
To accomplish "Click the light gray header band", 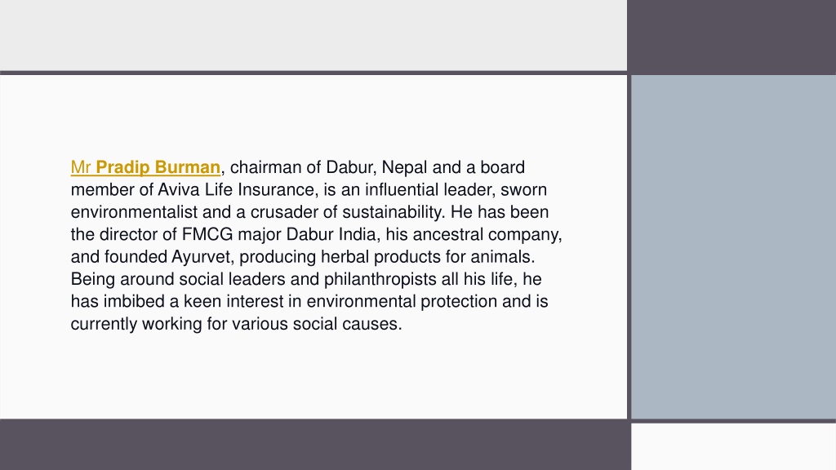I will pyautogui.click(x=313, y=35).
